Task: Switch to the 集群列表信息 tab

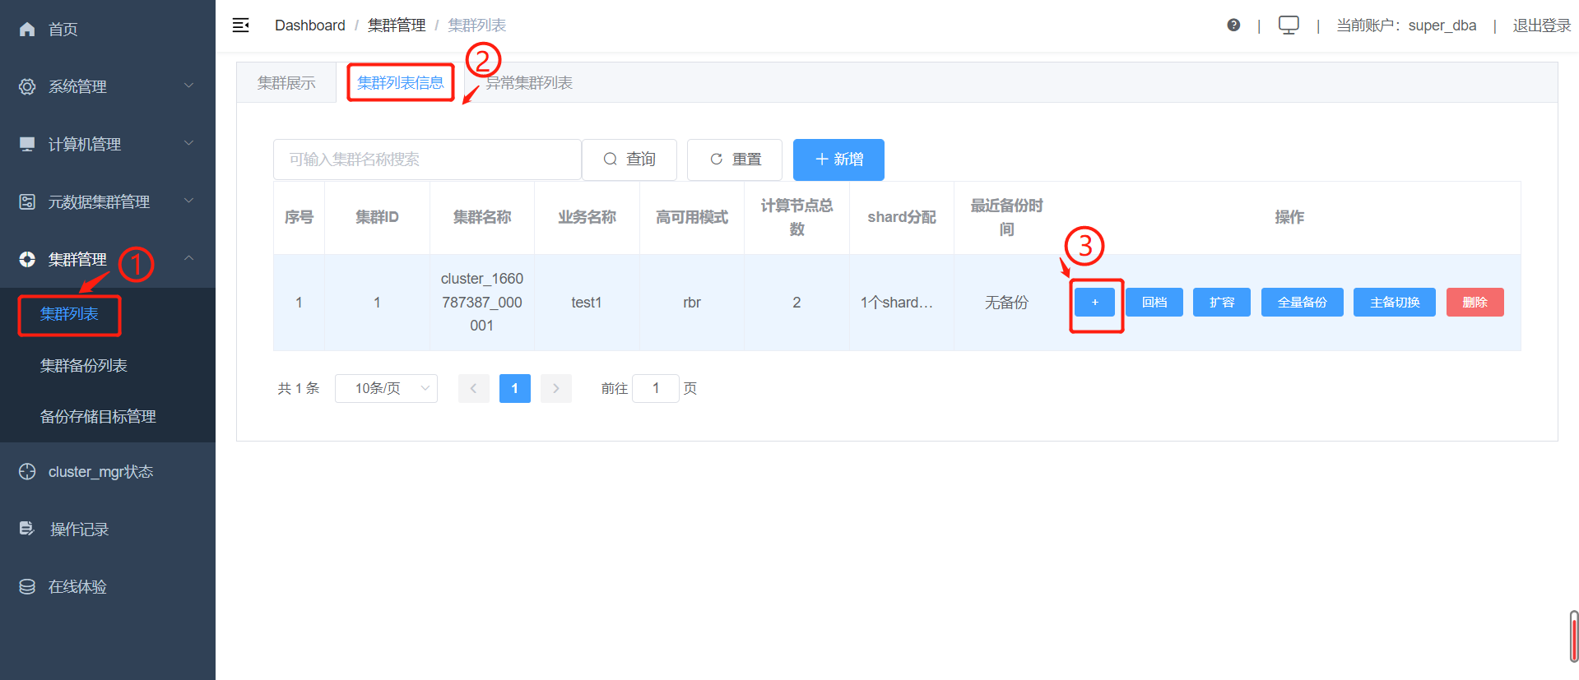Action: click(x=401, y=83)
